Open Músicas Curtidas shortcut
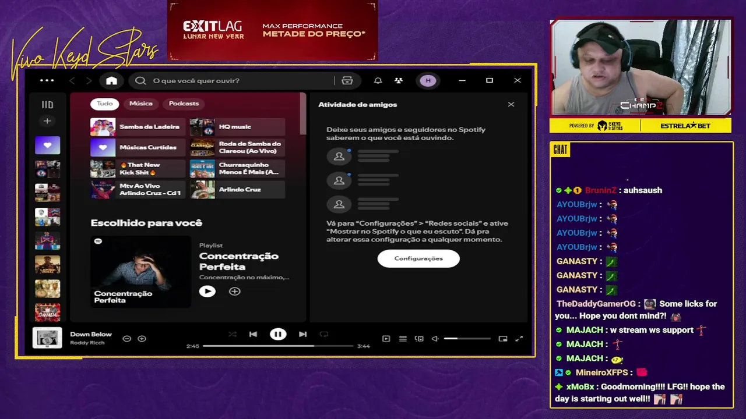Image resolution: width=746 pixels, height=419 pixels. (138, 148)
